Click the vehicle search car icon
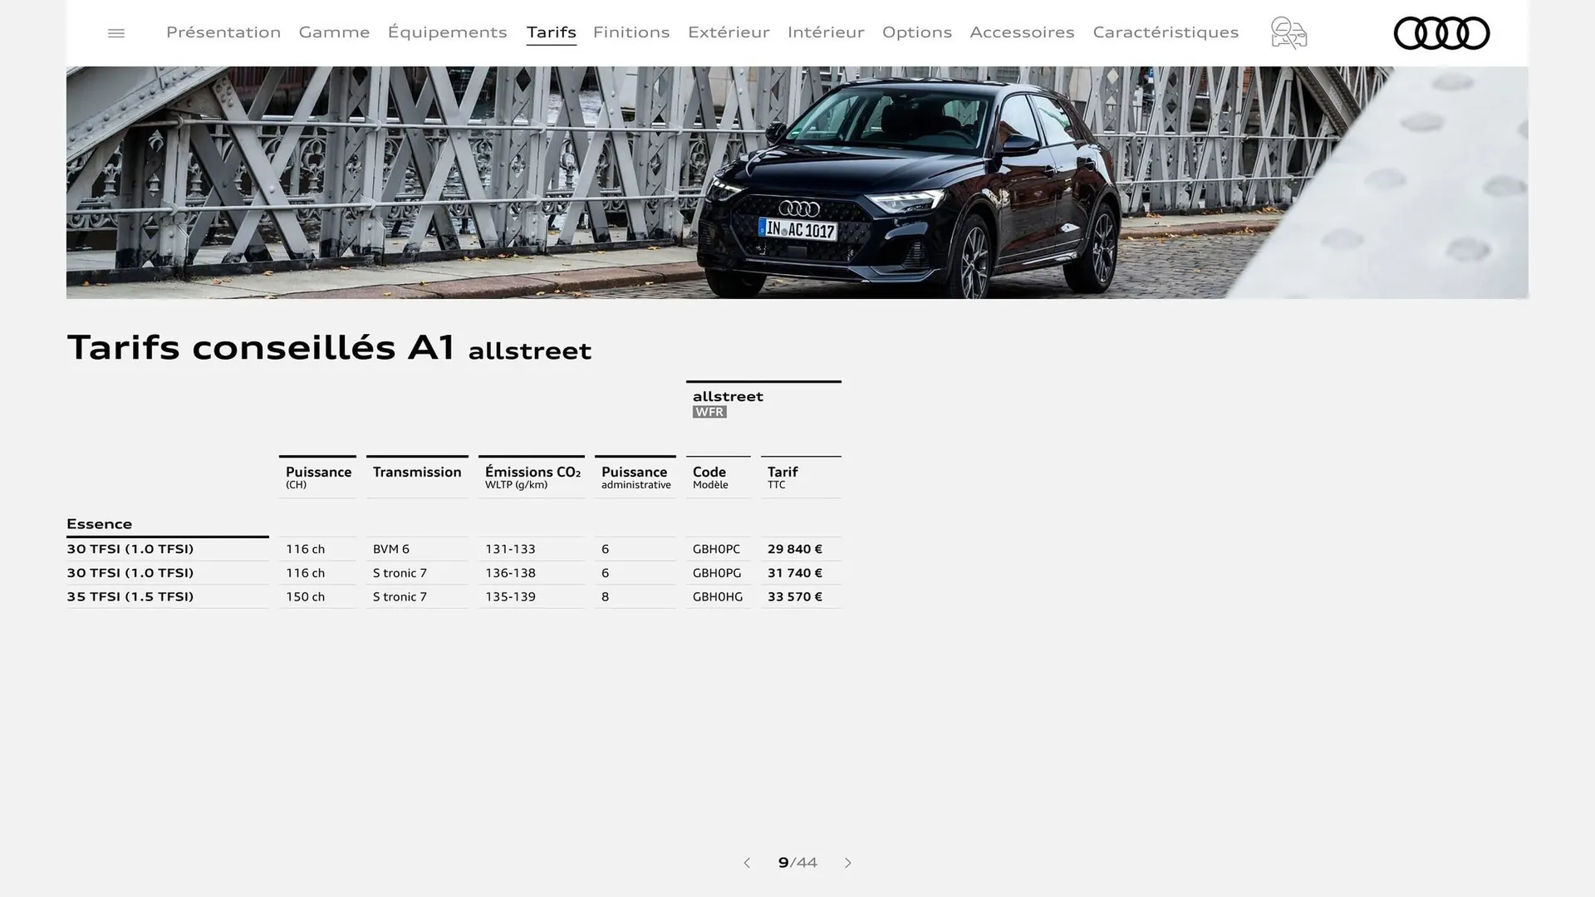 tap(1288, 33)
